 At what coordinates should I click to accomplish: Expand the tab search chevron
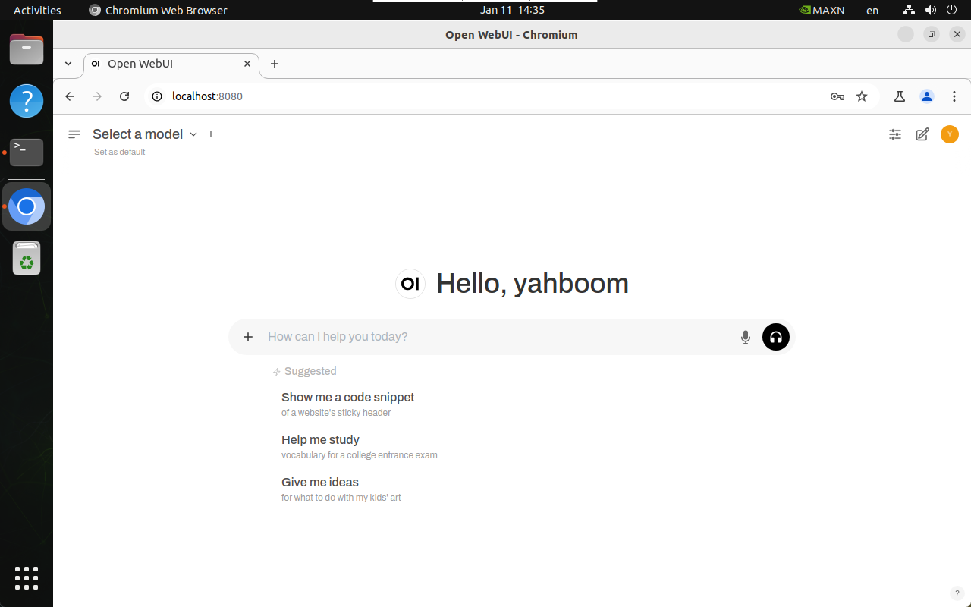[68, 64]
